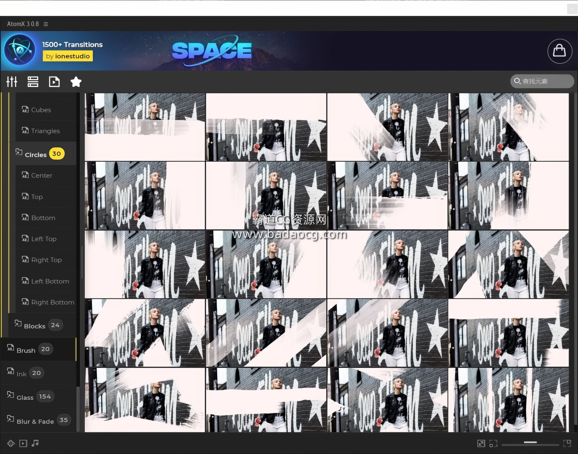
Task: Open the Center subcategory
Action: click(46, 176)
